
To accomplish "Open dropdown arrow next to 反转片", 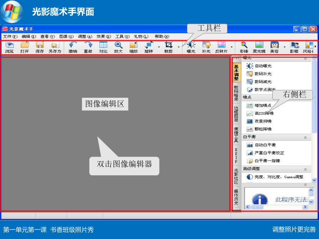I will pyautogui.click(x=231, y=47).
